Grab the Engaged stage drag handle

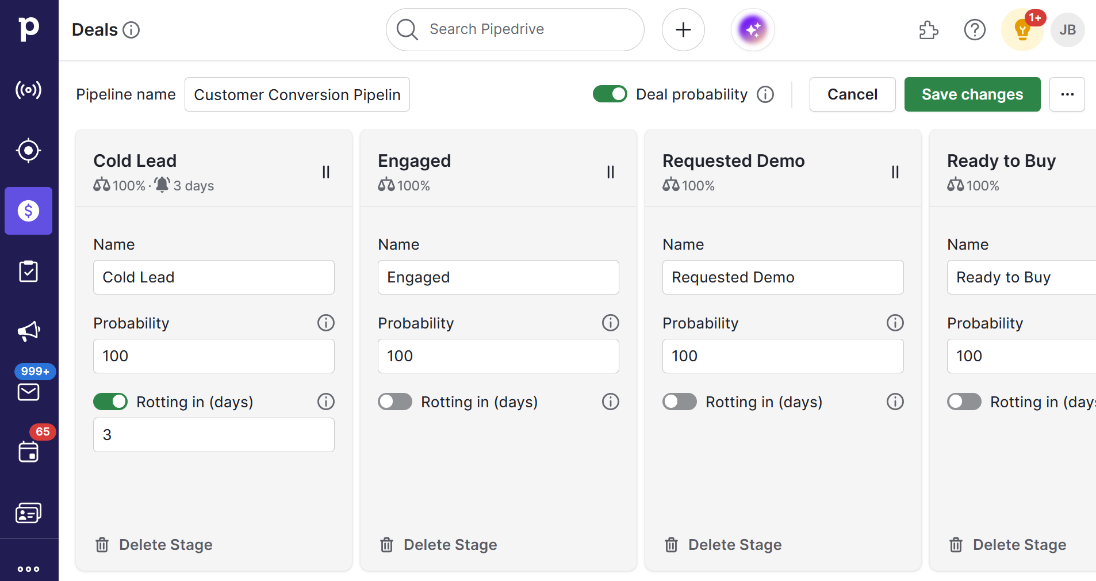[611, 172]
